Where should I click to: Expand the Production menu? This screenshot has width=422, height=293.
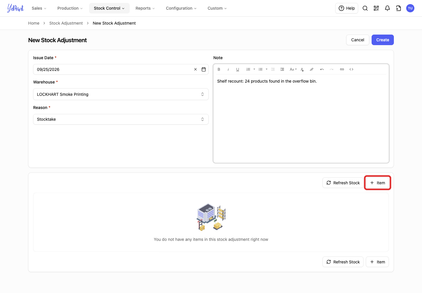[70, 8]
